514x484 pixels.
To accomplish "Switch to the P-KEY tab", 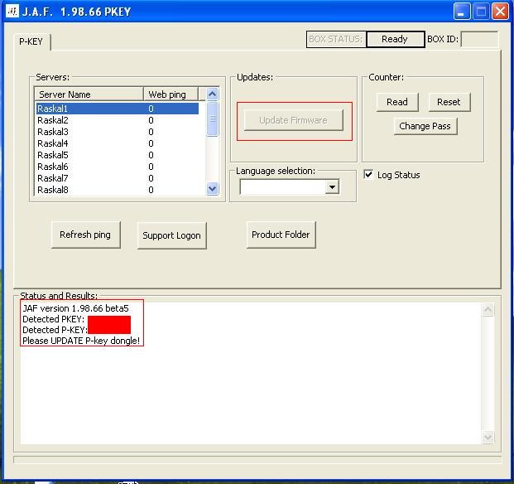I will pos(31,41).
